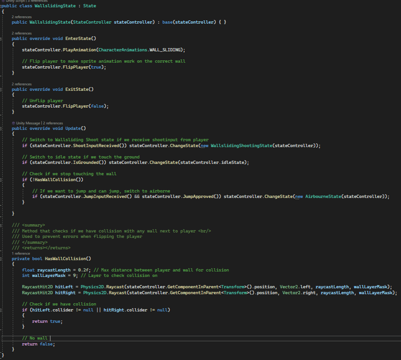The width and height of the screenshot is (401, 360).
Task: Collapse the Update method region
Action: (x=2, y=128)
